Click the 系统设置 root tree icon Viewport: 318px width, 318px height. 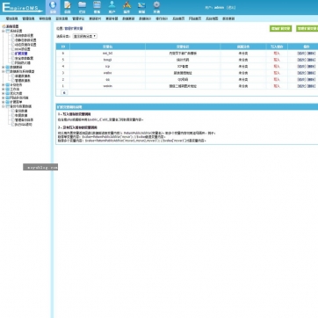coord(4,26)
